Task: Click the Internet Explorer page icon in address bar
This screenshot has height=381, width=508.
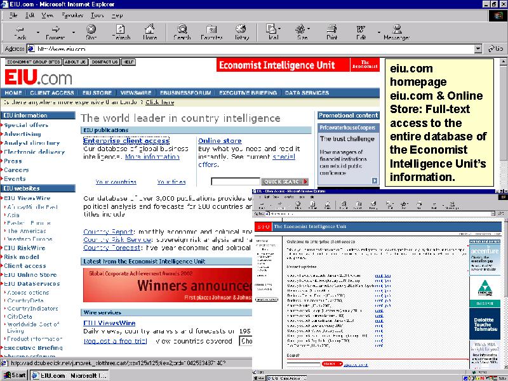Action: click(30, 49)
